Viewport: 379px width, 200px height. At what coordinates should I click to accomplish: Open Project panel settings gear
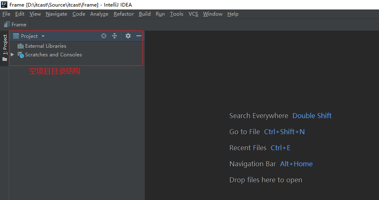[128, 36]
